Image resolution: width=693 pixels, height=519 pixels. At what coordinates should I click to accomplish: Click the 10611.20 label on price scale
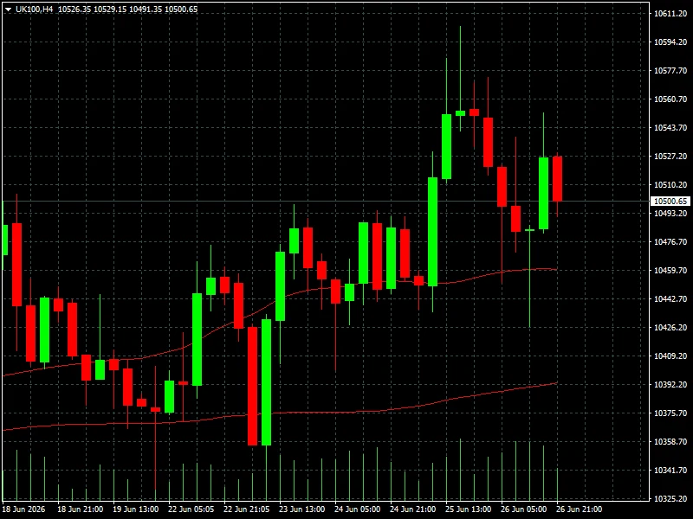[670, 14]
